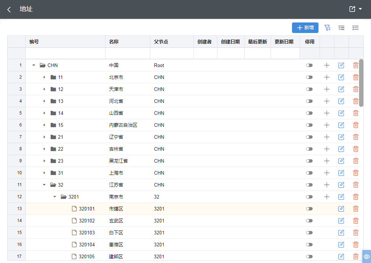Viewport: 371px width, 263px height.
Task: Click the 地址 page title
Action: click(26, 9)
